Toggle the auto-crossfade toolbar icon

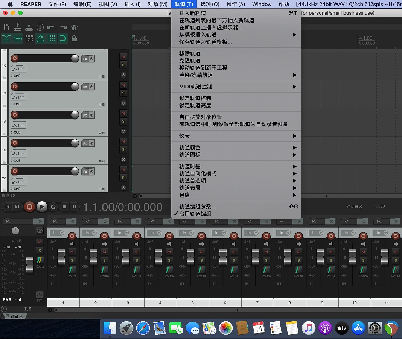point(6,38)
